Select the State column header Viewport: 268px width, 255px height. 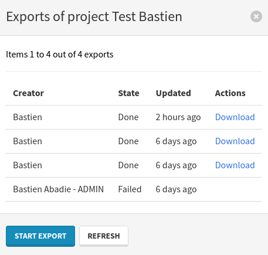[x=128, y=93]
